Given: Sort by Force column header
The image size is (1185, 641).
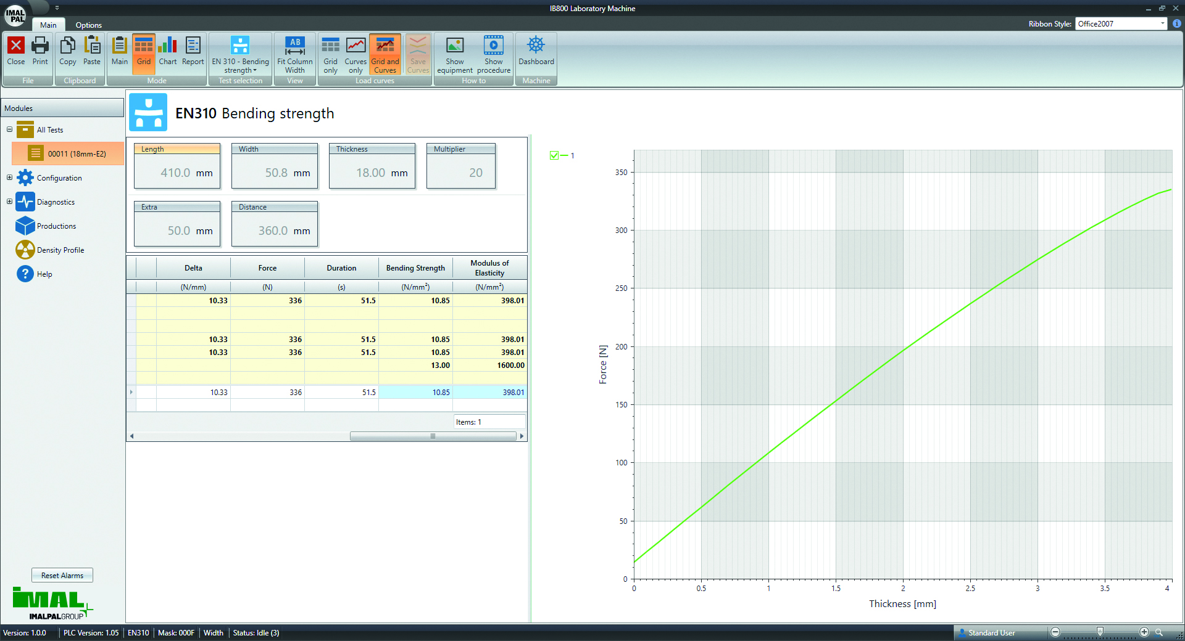Looking at the screenshot, I should [x=267, y=268].
